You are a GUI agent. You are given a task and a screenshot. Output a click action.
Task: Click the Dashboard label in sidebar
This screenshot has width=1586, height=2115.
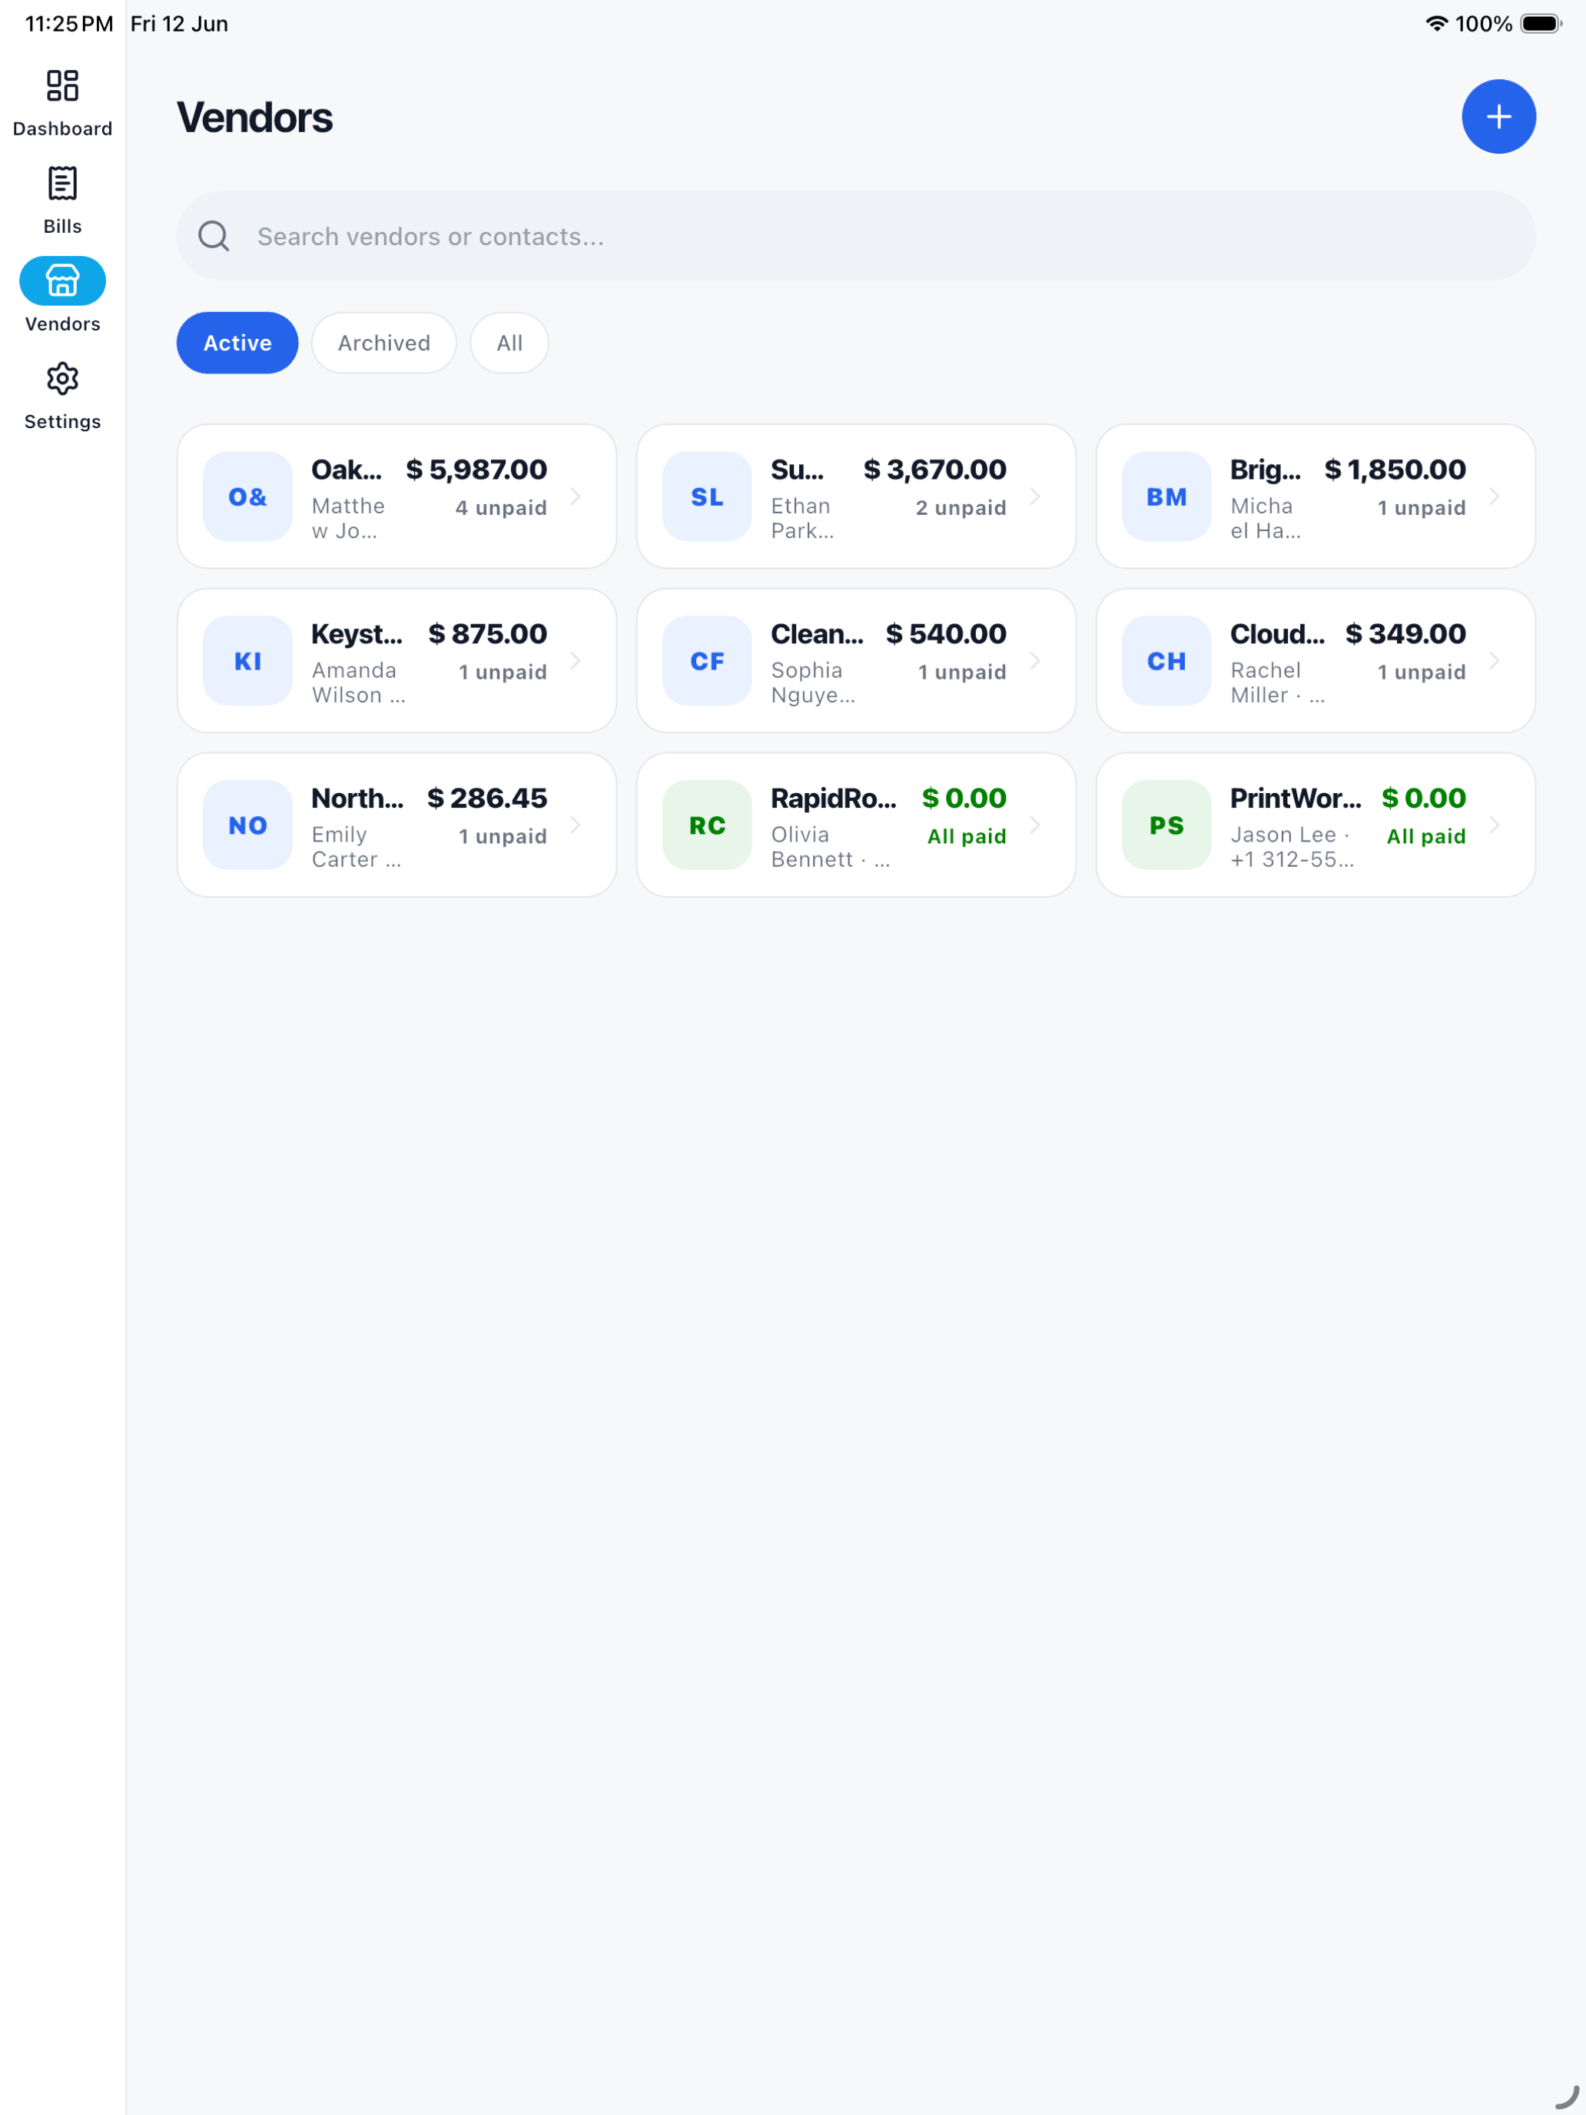tap(62, 129)
